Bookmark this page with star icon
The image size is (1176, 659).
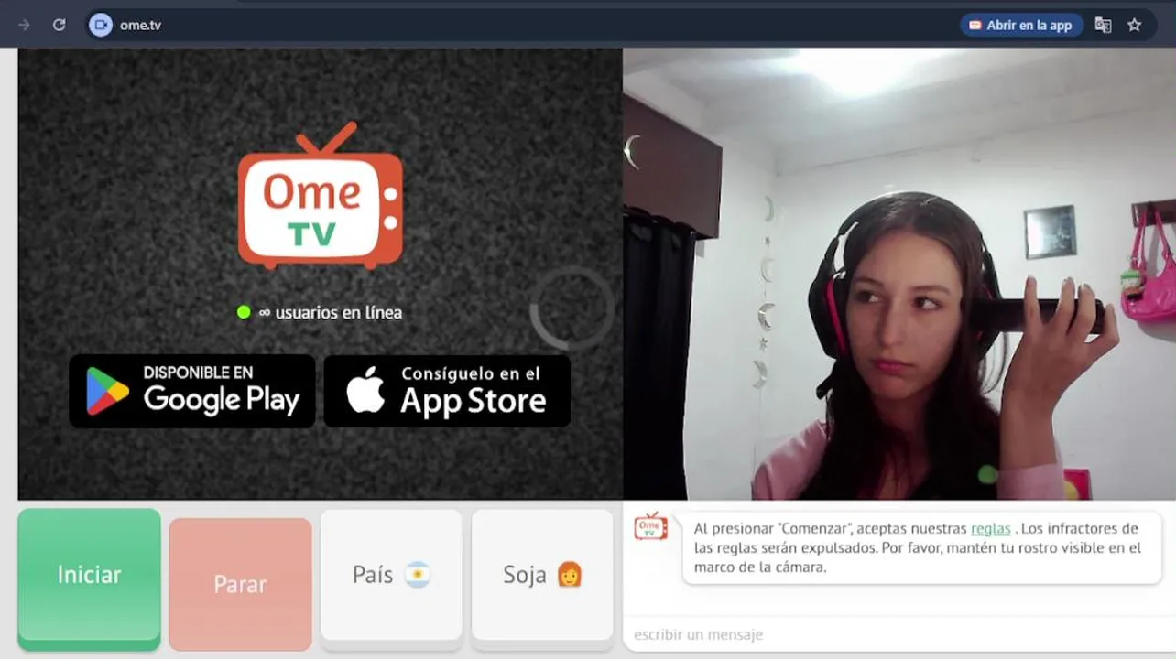pos(1134,25)
